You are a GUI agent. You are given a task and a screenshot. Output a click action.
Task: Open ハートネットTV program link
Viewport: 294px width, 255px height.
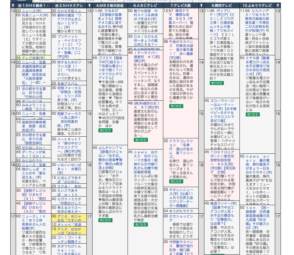(69, 145)
